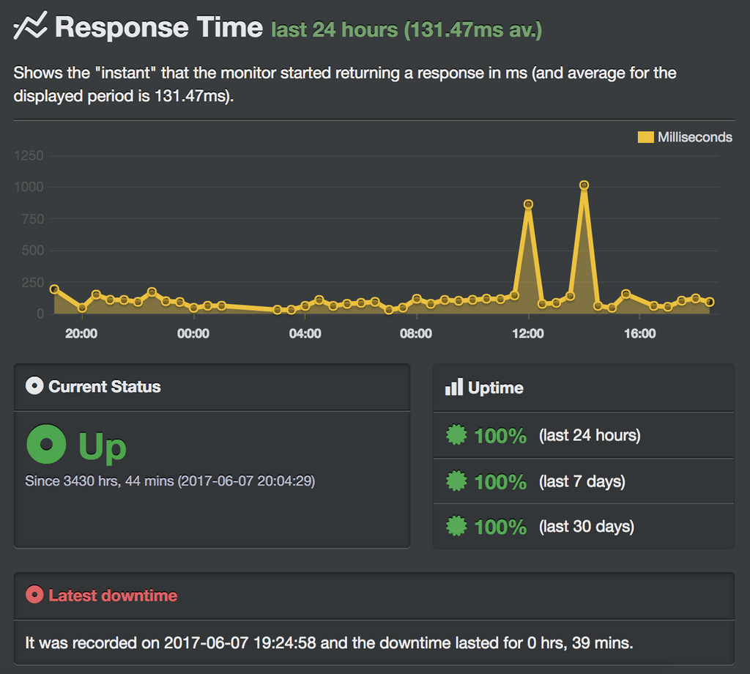Screen dimensions: 750x674
Task: Click the Current Status circle icon
Action: coord(34,385)
